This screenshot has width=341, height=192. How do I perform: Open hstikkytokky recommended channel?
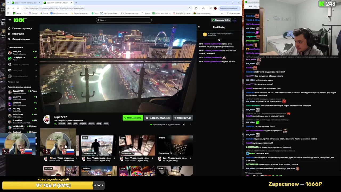tap(22, 127)
